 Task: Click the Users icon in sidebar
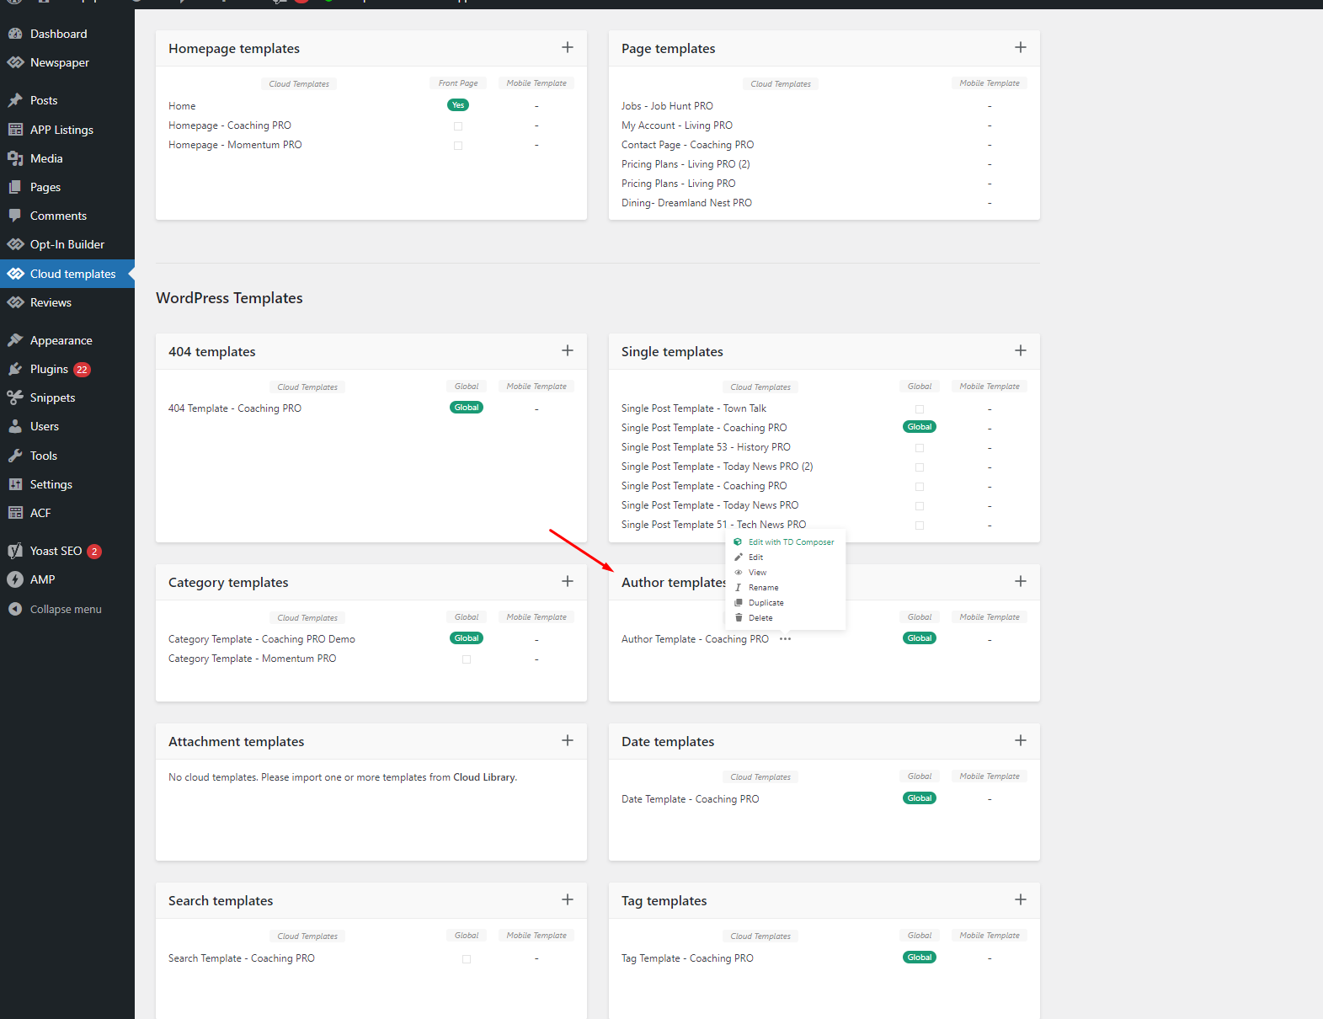(x=15, y=426)
